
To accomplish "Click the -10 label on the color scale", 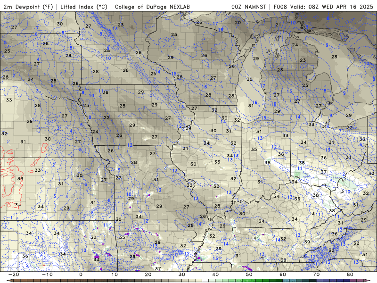I will (x=47, y=275).
